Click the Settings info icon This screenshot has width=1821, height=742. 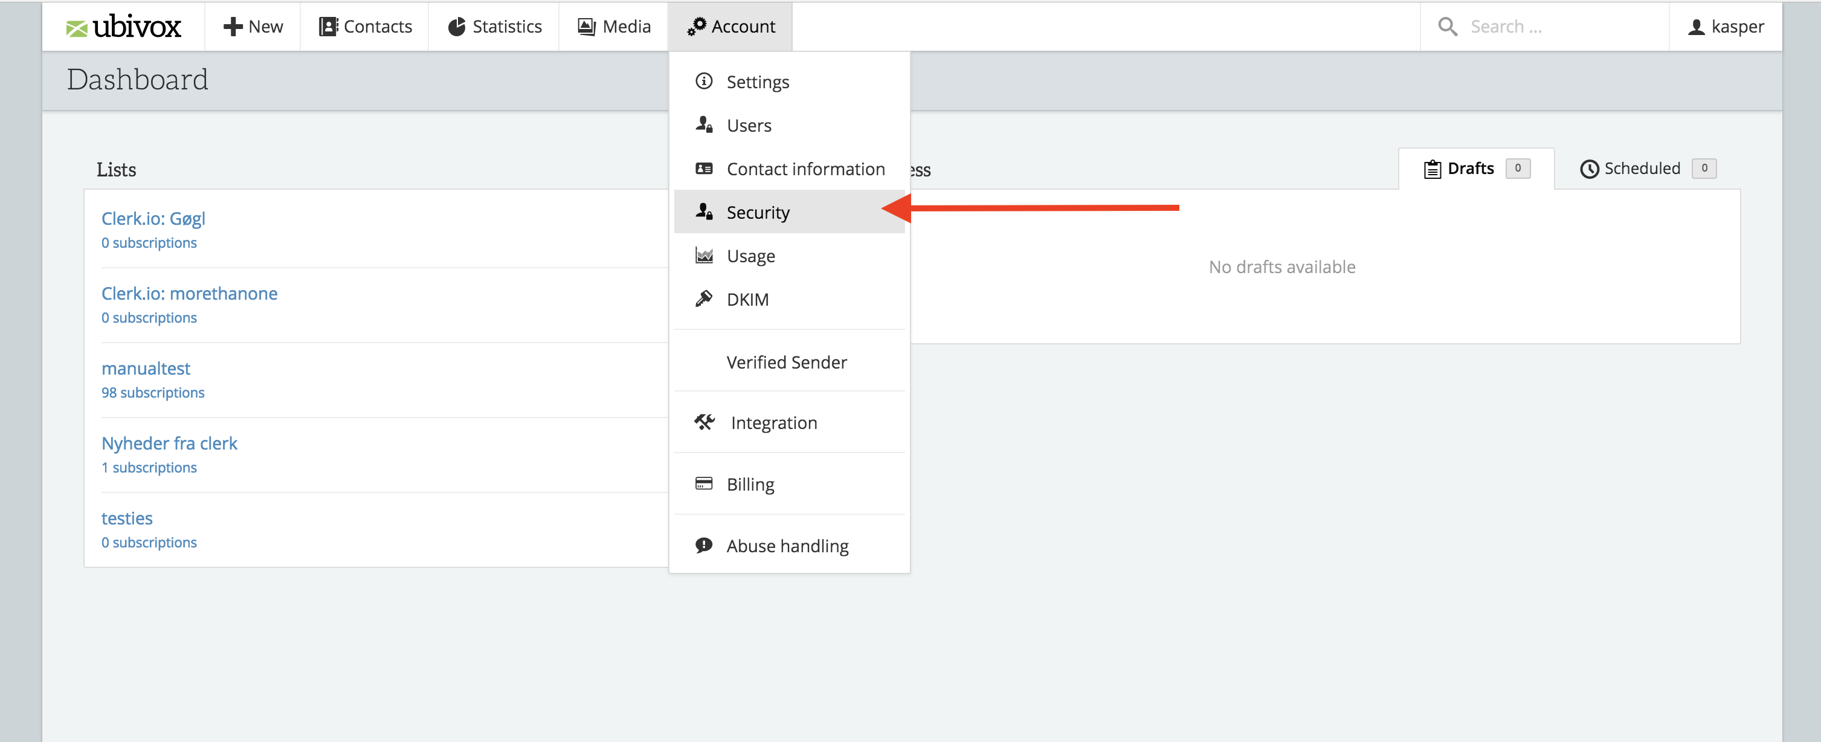click(703, 81)
